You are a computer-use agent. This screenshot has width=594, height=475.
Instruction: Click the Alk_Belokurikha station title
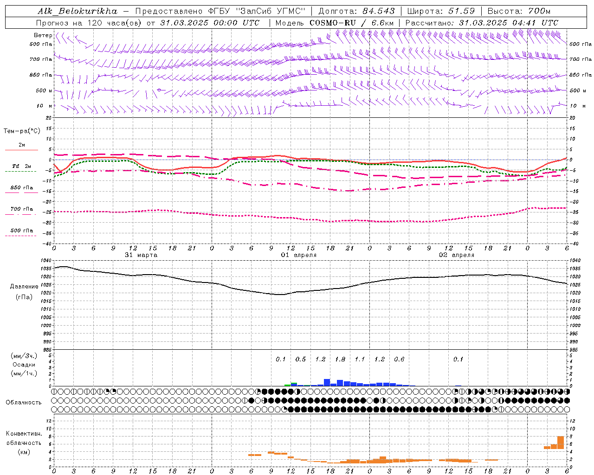[77, 11]
